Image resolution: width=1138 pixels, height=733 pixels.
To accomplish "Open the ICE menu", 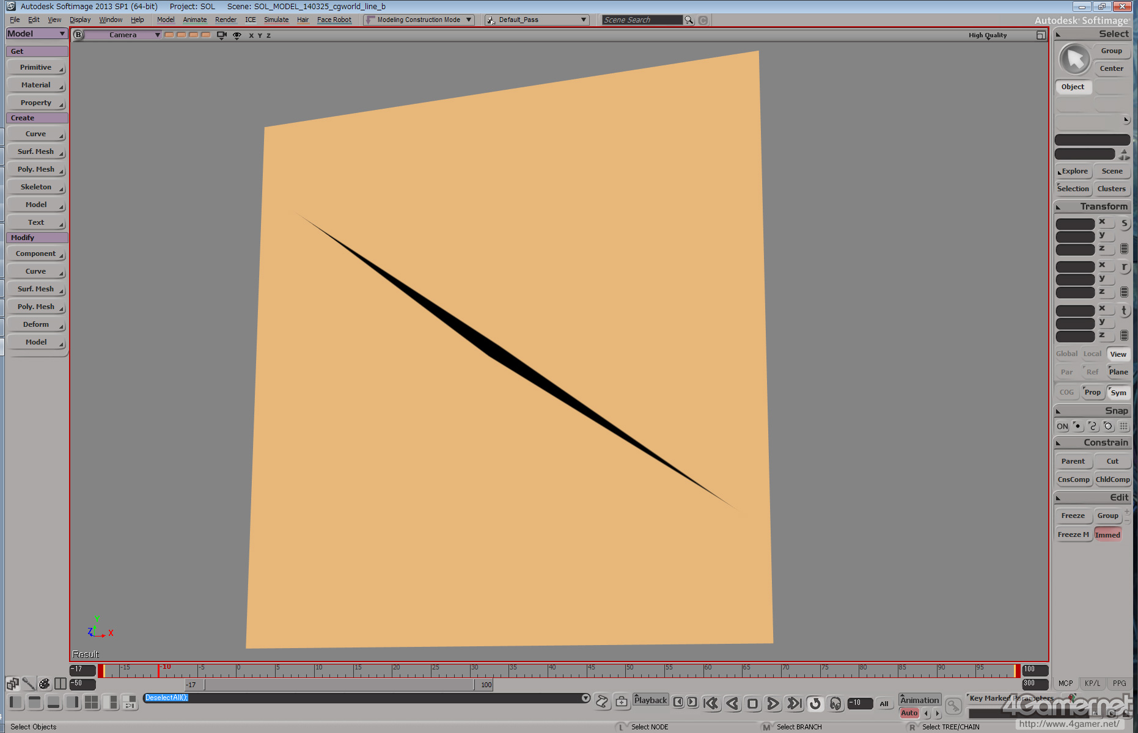I will [x=251, y=20].
